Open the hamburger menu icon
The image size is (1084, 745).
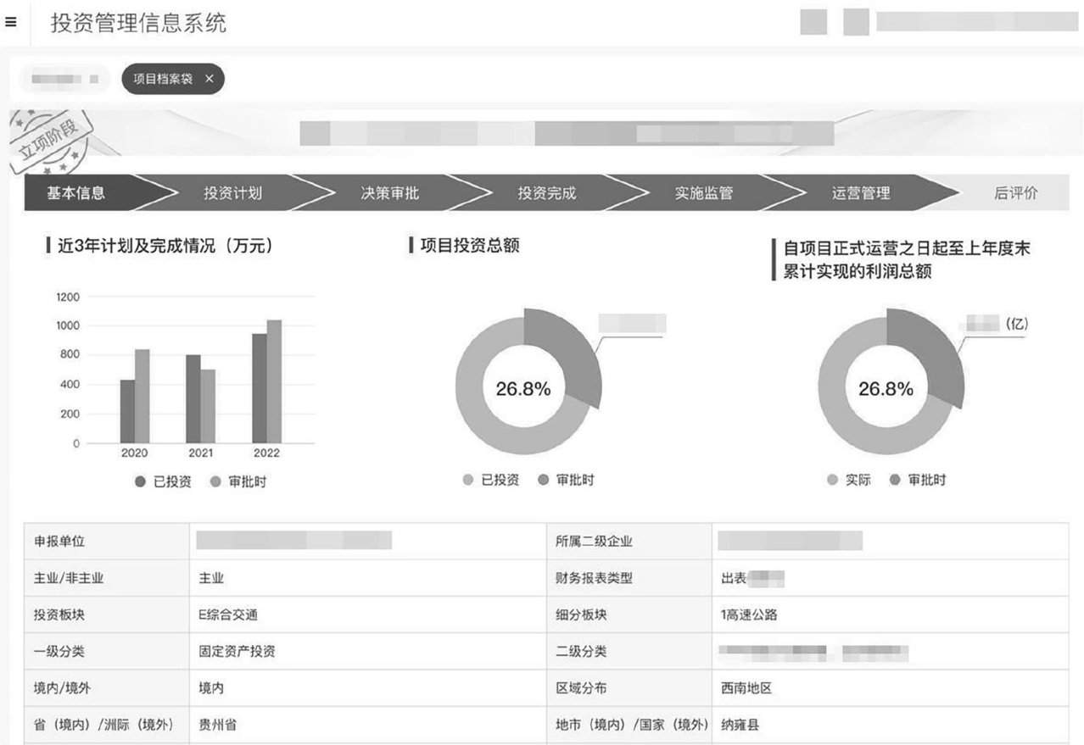point(10,23)
